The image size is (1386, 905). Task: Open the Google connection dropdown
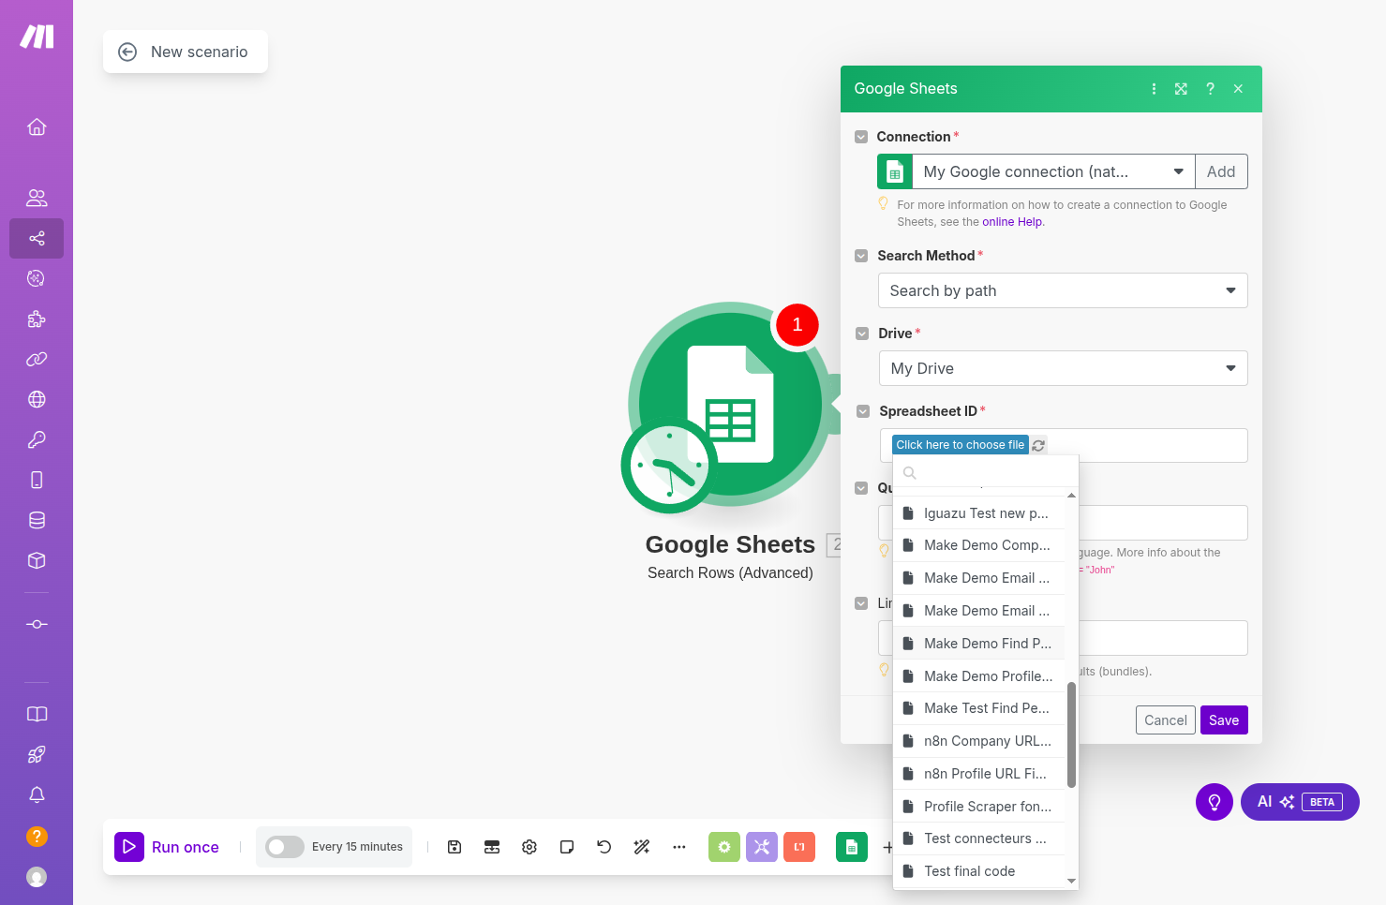[x=1053, y=171]
